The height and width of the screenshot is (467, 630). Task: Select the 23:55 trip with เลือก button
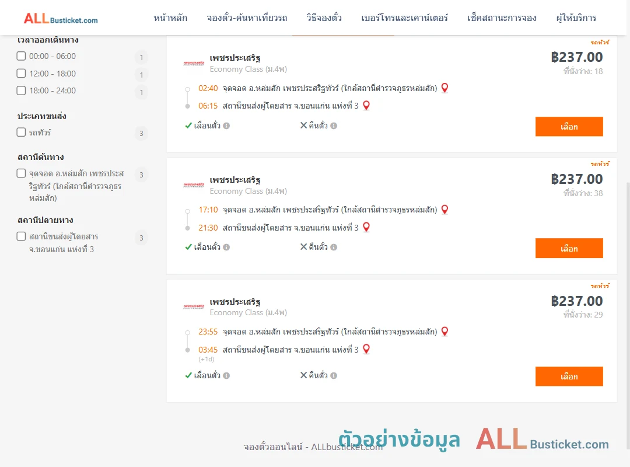point(569,377)
